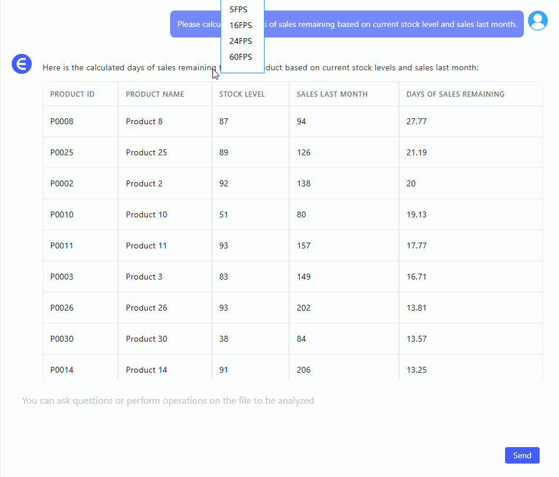
Task: Select 5FPS from the dropdown list
Action: (x=239, y=9)
